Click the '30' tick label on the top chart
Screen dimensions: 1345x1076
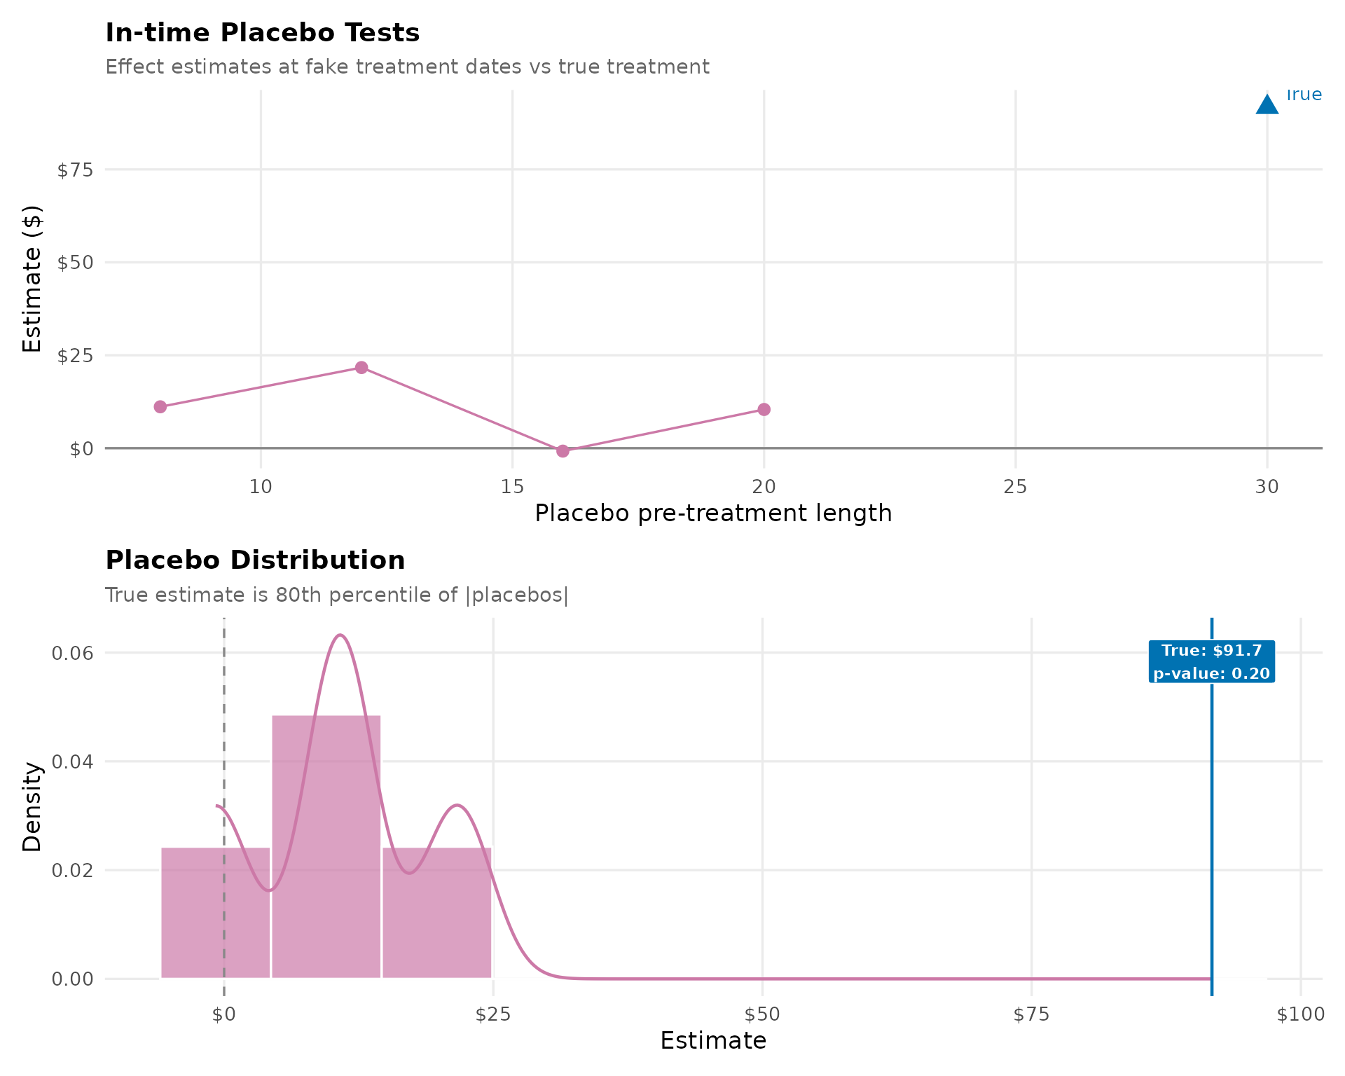(x=1267, y=487)
